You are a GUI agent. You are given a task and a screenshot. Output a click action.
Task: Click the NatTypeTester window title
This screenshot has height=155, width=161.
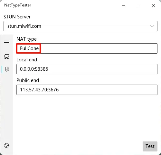pos(18,5)
